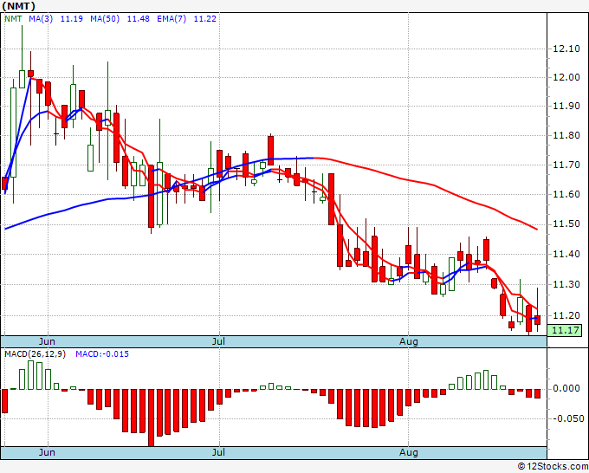Click the green 11.17 current price tag
This screenshot has width=589, height=473.
564,331
